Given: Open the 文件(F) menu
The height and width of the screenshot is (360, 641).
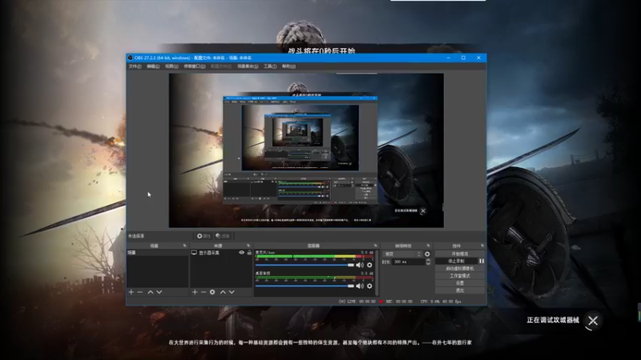Looking at the screenshot, I should point(135,66).
